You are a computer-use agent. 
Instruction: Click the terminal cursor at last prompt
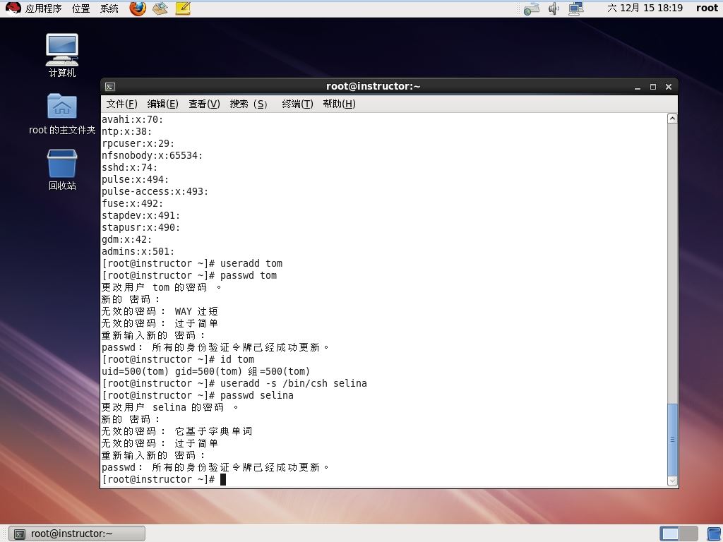click(x=223, y=479)
